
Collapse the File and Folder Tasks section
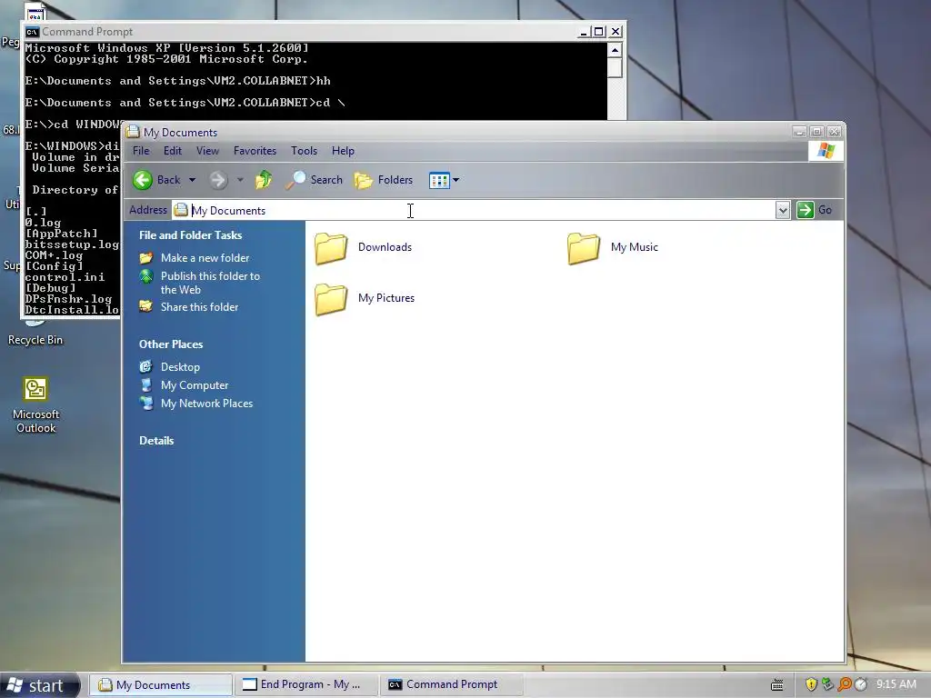pos(191,235)
